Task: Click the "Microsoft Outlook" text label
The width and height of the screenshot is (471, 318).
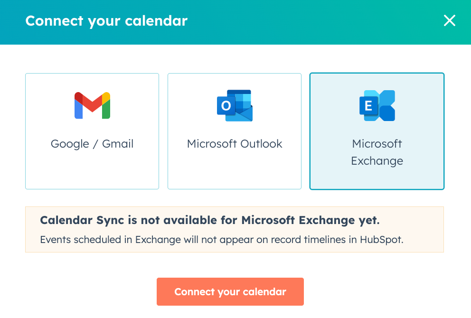Action: point(235,144)
